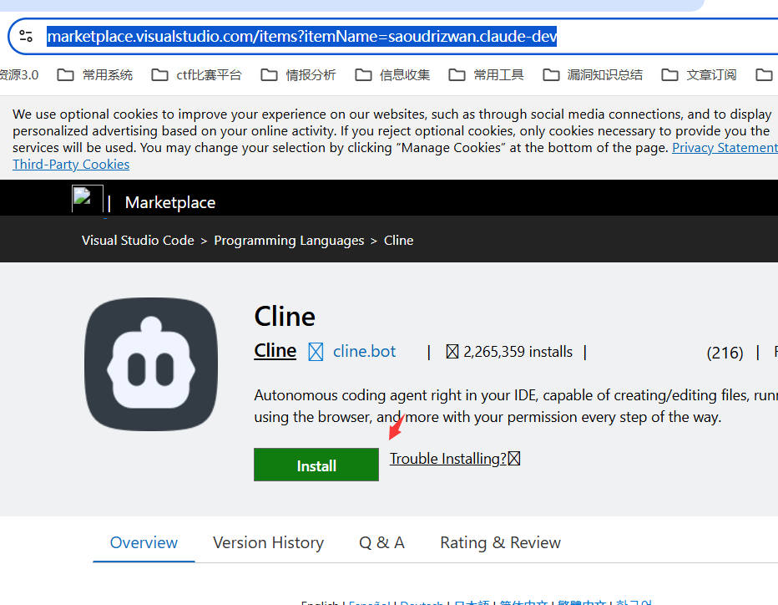Screen dimensions: 778x605
Task: Select the Rating & Review tab
Action: 500,542
